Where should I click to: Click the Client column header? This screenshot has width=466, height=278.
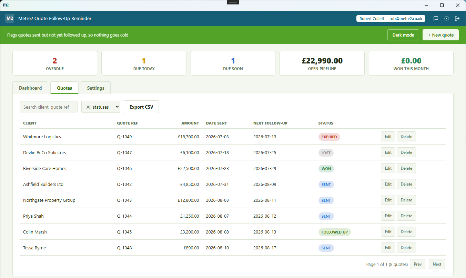pyautogui.click(x=30, y=123)
